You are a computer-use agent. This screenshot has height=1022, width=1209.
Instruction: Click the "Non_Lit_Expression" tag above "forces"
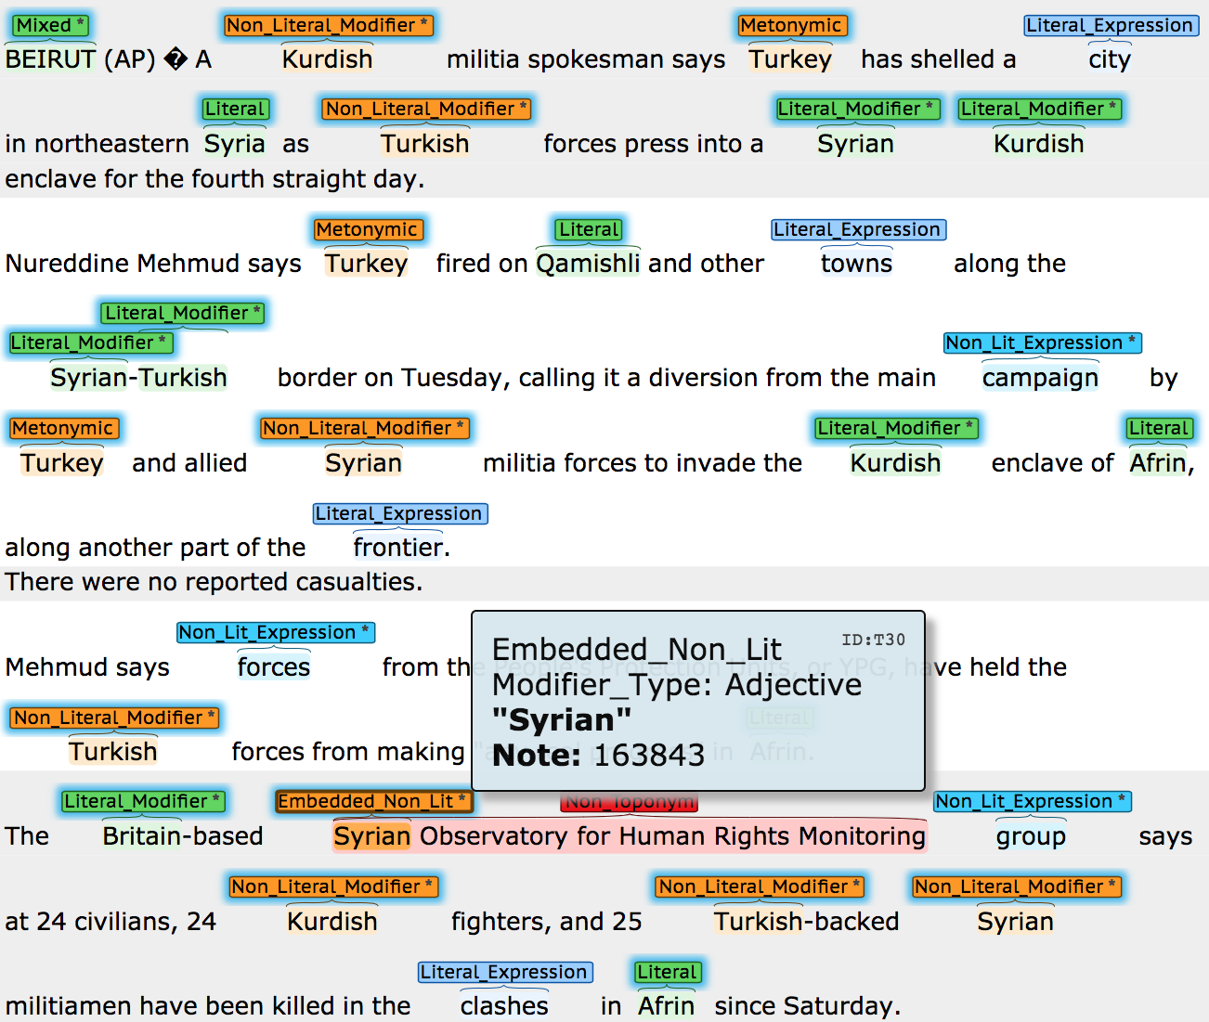275,632
